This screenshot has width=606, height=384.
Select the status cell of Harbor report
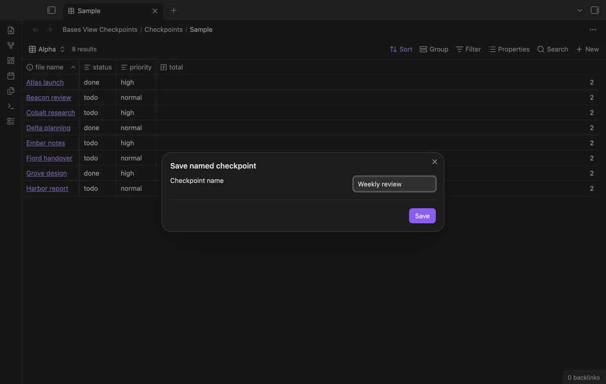98,188
